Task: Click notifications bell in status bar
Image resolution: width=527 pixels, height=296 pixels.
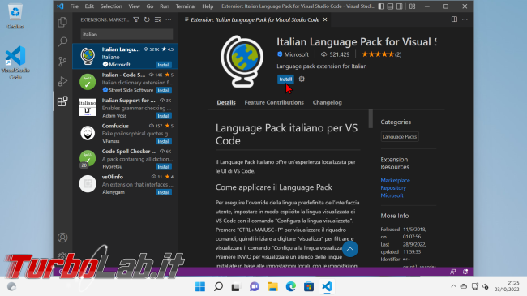Action: 465,272
